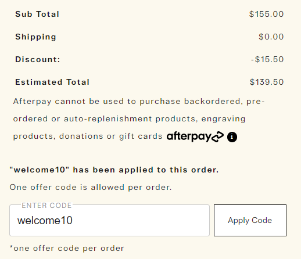Click the $0.00 shipping amount
This screenshot has height=259, width=301.
tap(271, 37)
